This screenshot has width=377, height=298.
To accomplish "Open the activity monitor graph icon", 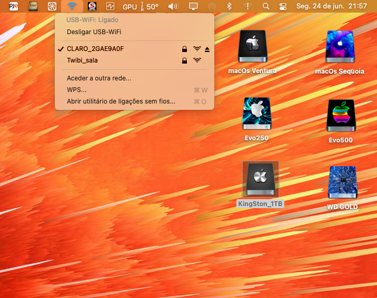I will click(111, 6).
